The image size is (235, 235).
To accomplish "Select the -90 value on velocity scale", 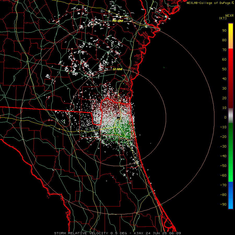I will [x=223, y=204].
